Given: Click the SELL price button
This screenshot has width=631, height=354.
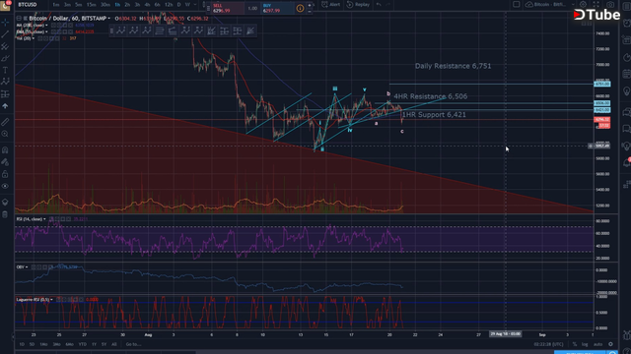Looking at the screenshot, I should (x=228, y=8).
